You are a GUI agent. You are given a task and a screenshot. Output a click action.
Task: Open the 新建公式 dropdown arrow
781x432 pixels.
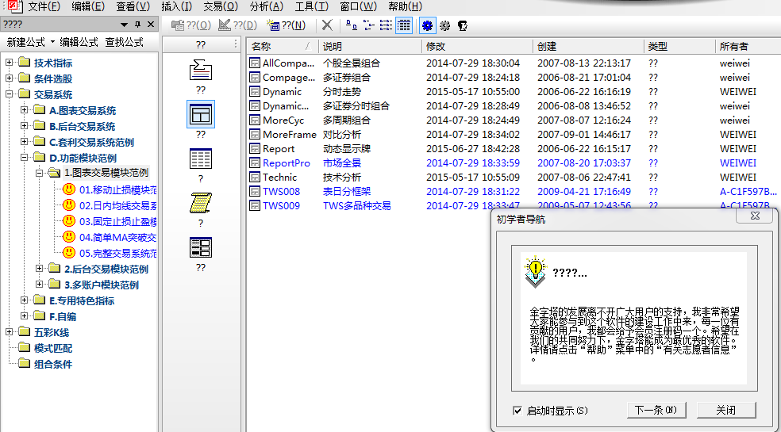(x=52, y=43)
